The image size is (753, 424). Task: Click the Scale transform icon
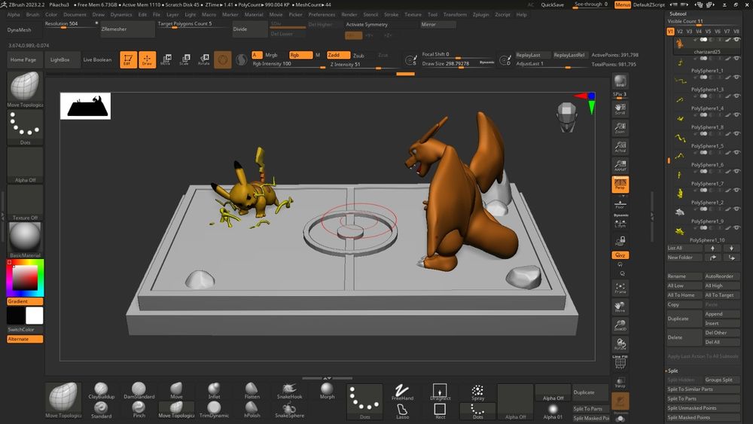click(184, 59)
